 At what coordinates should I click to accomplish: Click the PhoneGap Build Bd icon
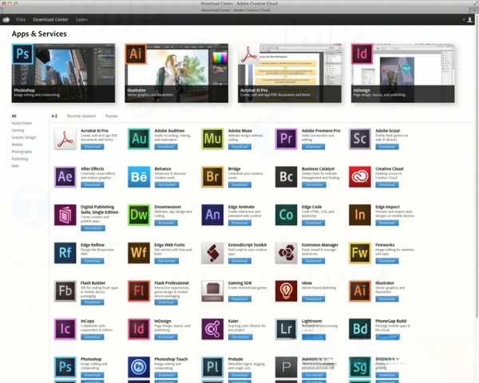[x=359, y=330]
